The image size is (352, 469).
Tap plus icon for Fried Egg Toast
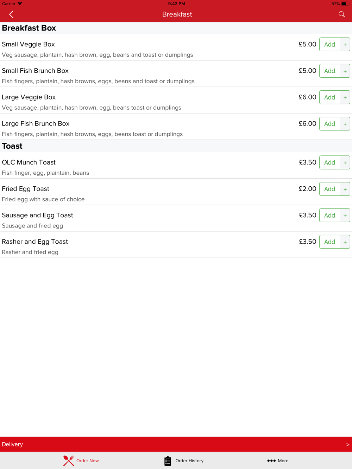[345, 189]
